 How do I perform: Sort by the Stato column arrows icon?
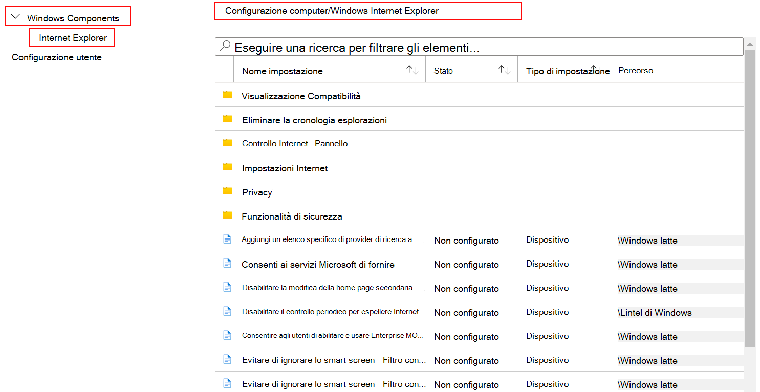tap(505, 70)
